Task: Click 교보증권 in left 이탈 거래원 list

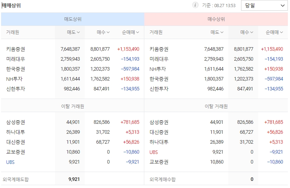Action: point(16,152)
